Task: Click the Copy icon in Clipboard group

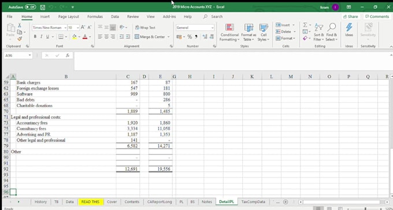Action: [x=20, y=32]
